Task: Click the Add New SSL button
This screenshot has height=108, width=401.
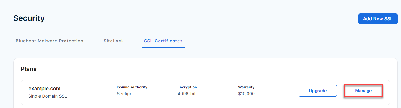Action: (378, 19)
